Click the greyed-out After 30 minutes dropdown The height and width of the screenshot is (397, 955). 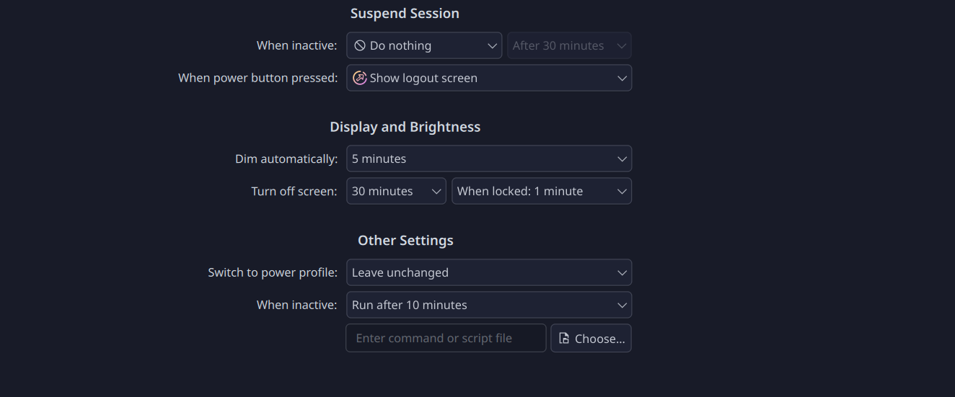pos(569,45)
